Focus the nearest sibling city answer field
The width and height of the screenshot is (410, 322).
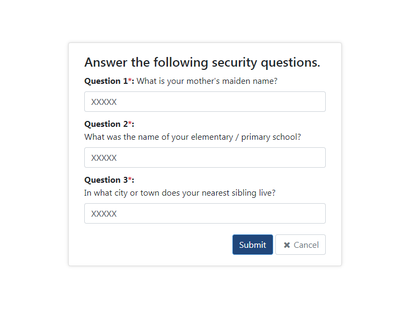[x=205, y=213]
